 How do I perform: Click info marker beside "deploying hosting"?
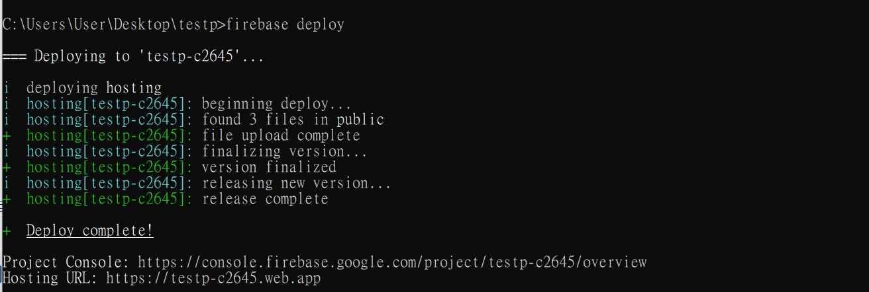tap(6, 88)
